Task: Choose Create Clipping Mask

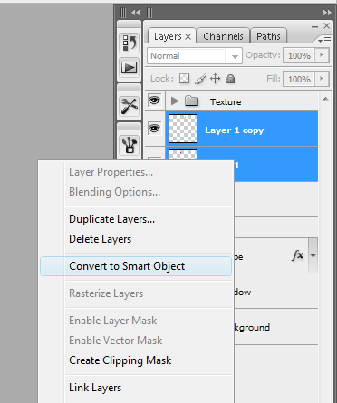Action: point(136,360)
